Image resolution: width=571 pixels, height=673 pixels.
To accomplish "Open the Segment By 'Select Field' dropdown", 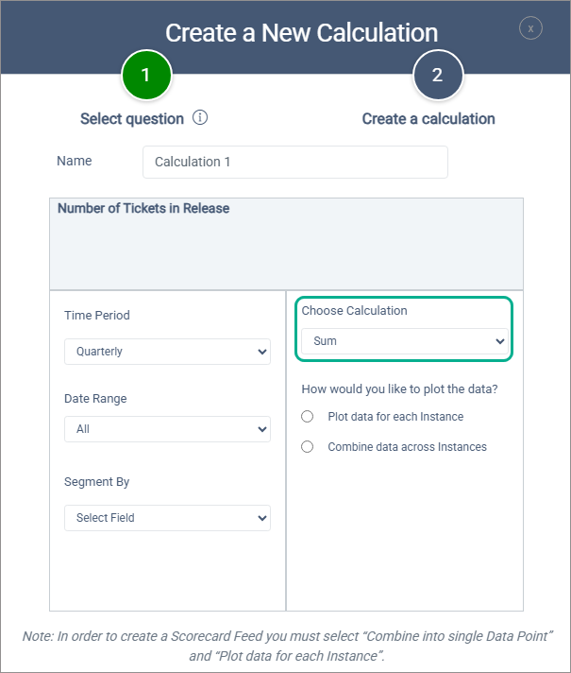I will tap(167, 518).
